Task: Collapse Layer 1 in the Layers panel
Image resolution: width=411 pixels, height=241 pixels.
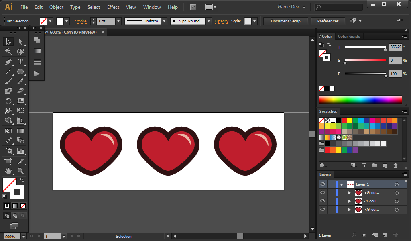Action: (x=342, y=184)
